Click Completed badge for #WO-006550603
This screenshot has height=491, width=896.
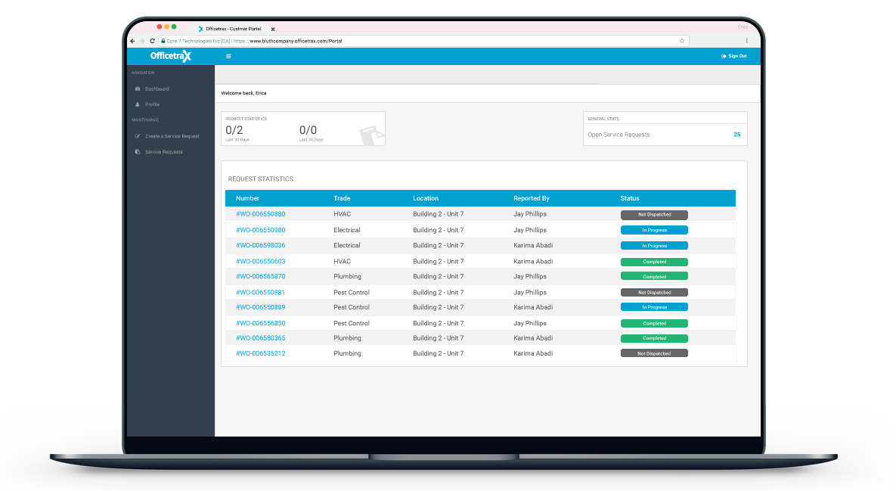(654, 262)
